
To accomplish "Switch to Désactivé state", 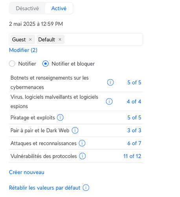I will point(27,8).
